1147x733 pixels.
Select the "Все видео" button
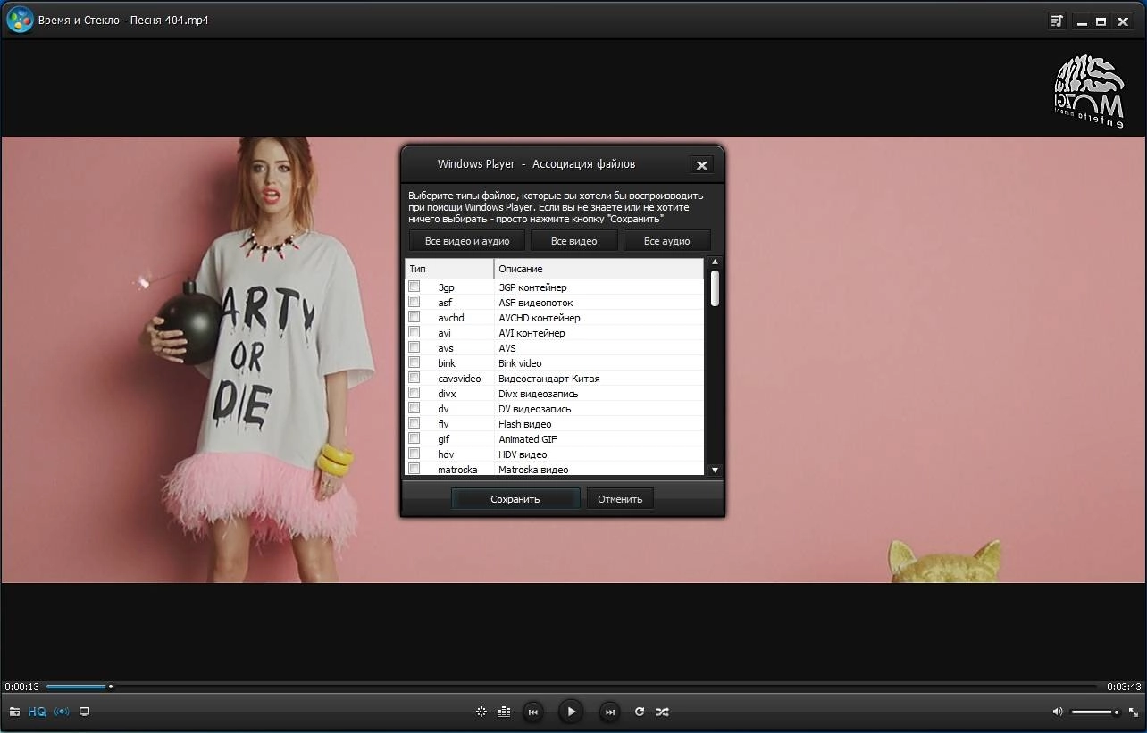click(574, 241)
